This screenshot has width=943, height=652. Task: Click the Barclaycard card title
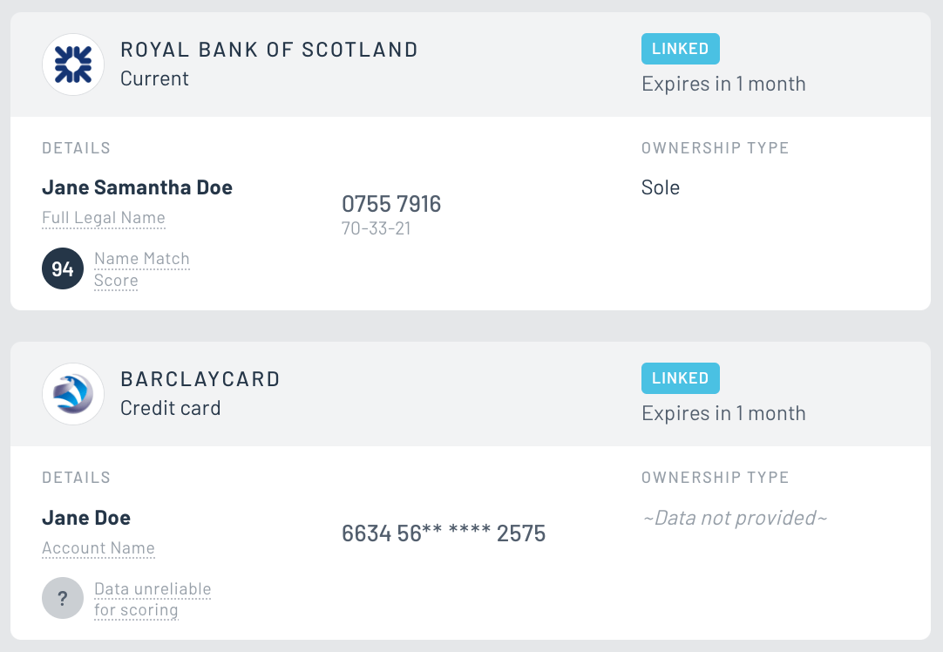pyautogui.click(x=200, y=379)
